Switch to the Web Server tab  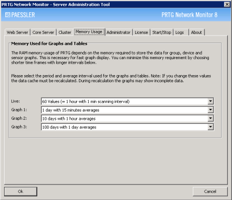click(18, 32)
